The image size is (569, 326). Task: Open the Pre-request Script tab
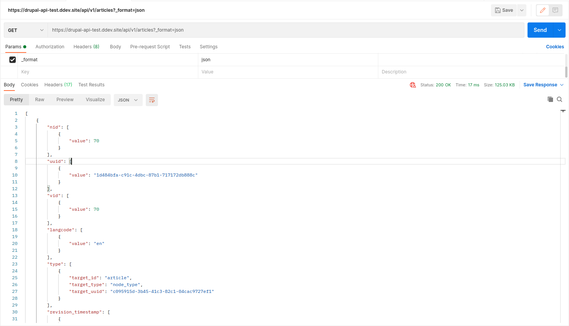tap(150, 47)
